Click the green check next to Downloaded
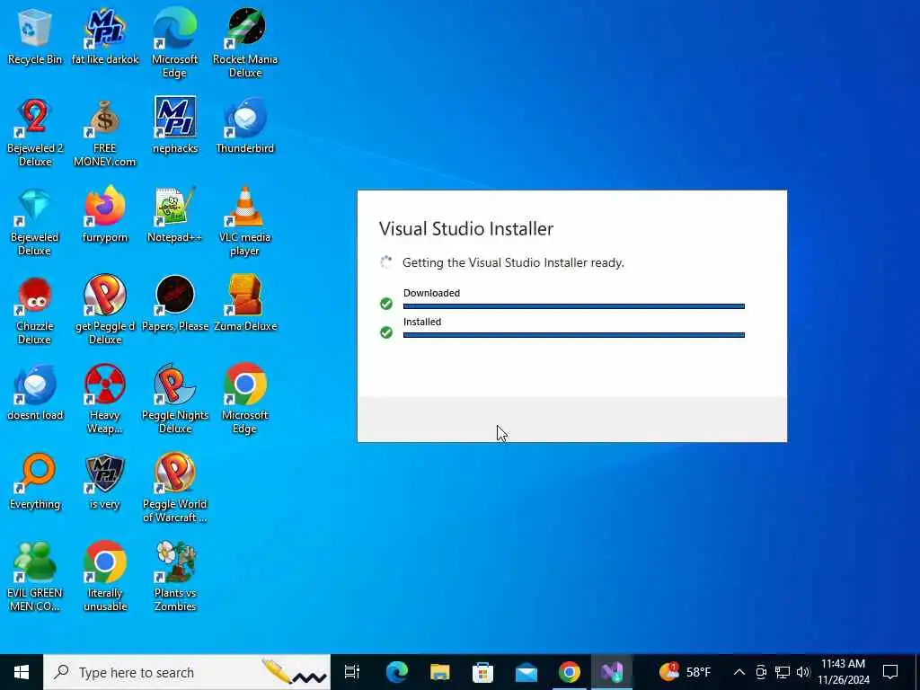920x690 pixels. tap(386, 304)
